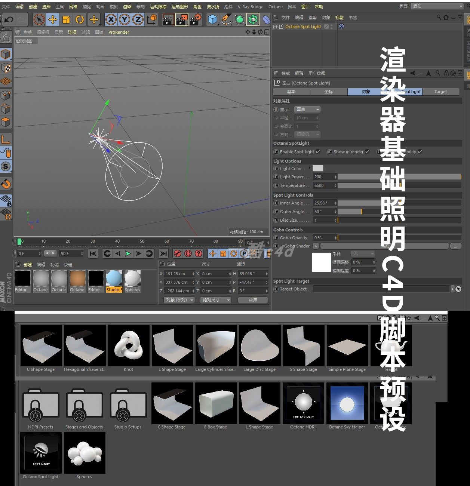Open the 绝对尺寸 size dropdown
This screenshot has height=486, width=470.
[216, 300]
